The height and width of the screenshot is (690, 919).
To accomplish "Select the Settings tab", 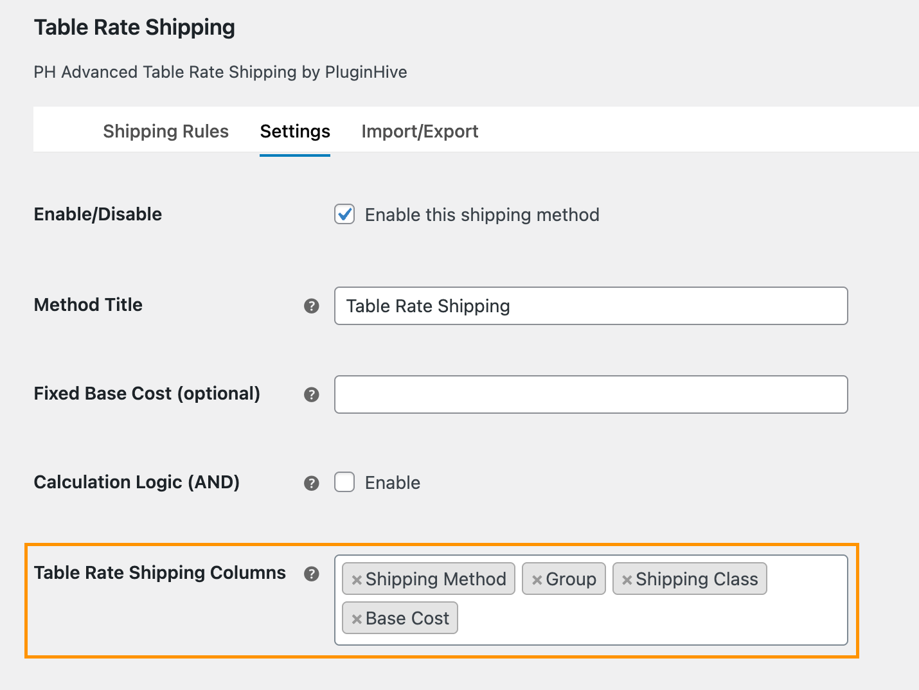I will tap(295, 131).
